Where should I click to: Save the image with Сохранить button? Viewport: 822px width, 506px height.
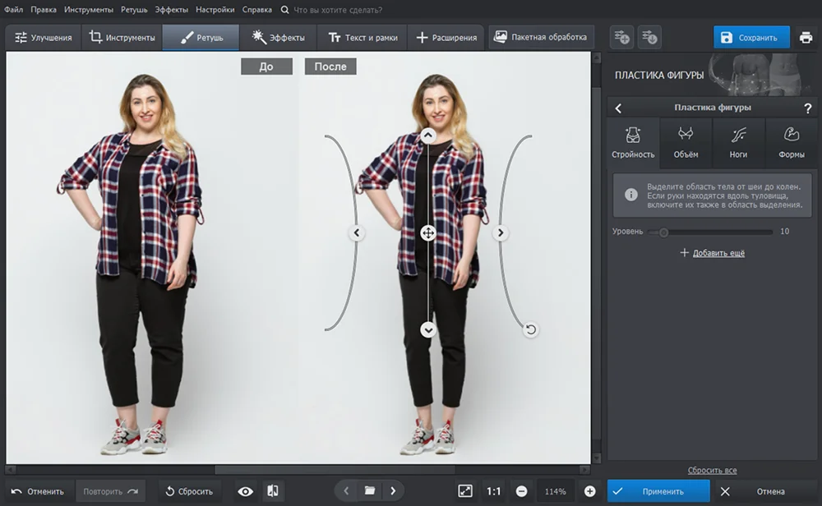[751, 37]
